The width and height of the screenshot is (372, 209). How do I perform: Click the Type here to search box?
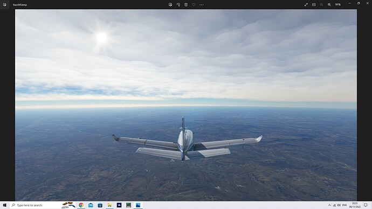click(35, 205)
